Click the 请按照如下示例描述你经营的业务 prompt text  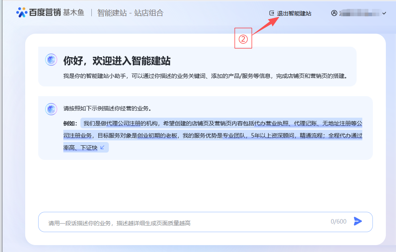[107, 108]
